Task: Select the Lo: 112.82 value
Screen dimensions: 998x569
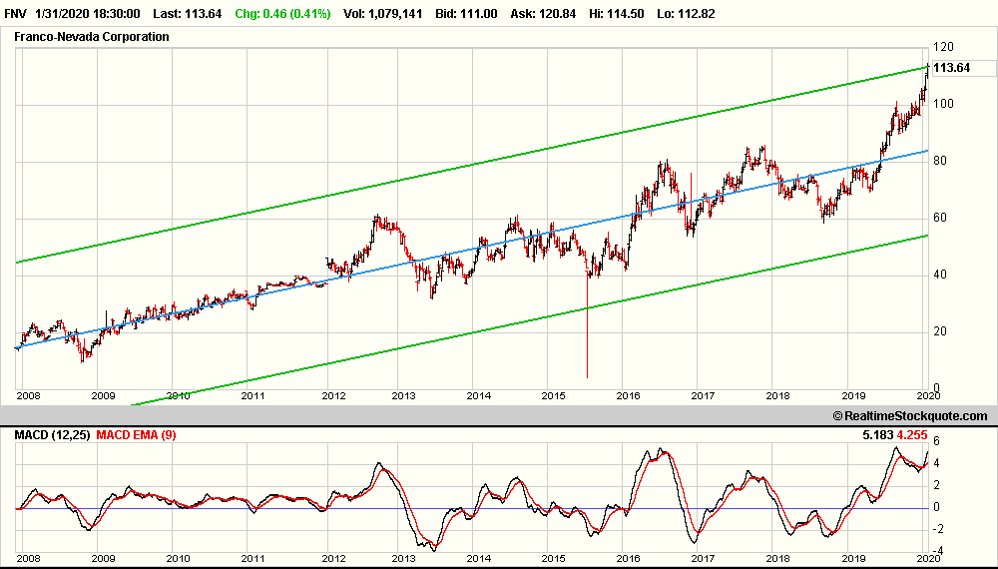Action: point(687,13)
